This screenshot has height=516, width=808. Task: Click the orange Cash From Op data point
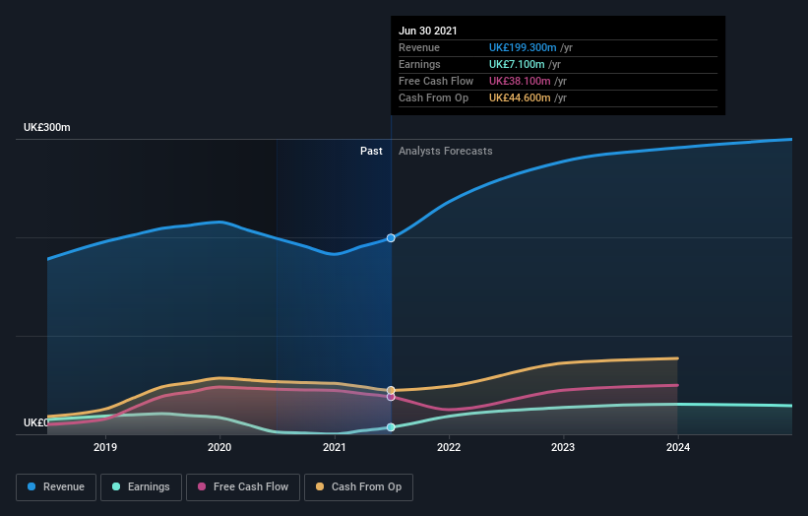coord(391,390)
